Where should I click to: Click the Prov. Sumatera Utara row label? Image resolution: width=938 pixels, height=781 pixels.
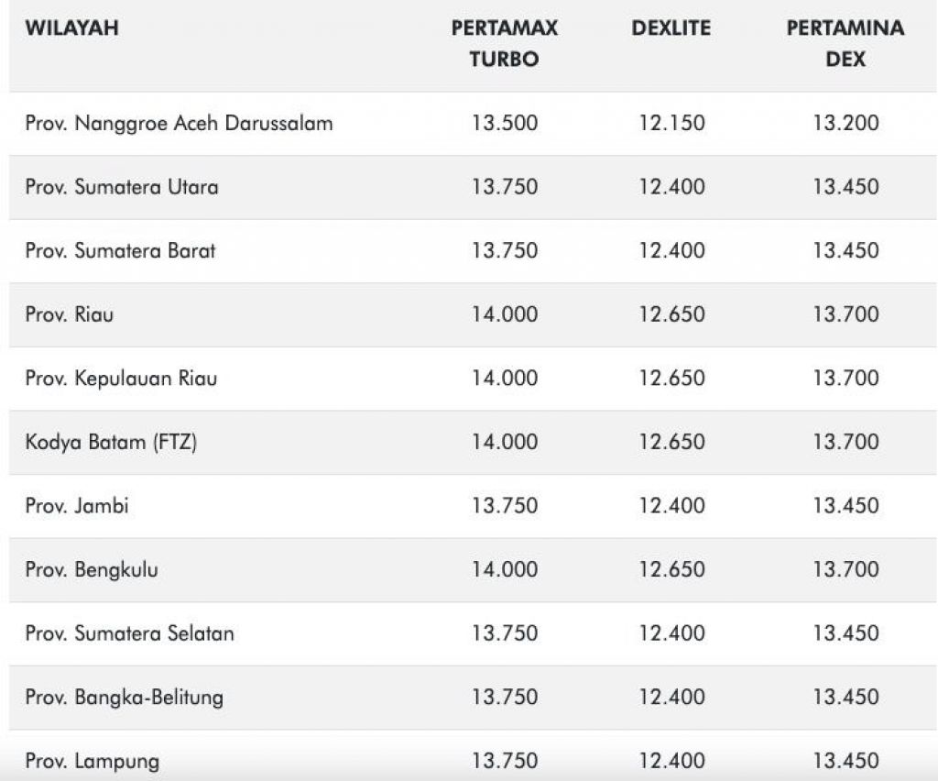122,187
